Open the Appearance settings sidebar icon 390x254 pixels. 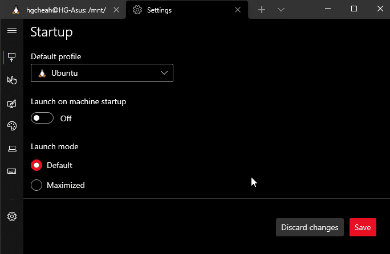pos(12,104)
